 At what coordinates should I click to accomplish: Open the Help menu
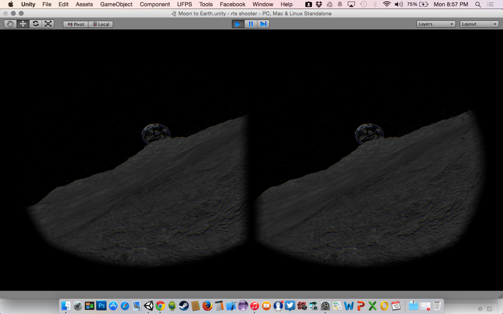point(287,4)
